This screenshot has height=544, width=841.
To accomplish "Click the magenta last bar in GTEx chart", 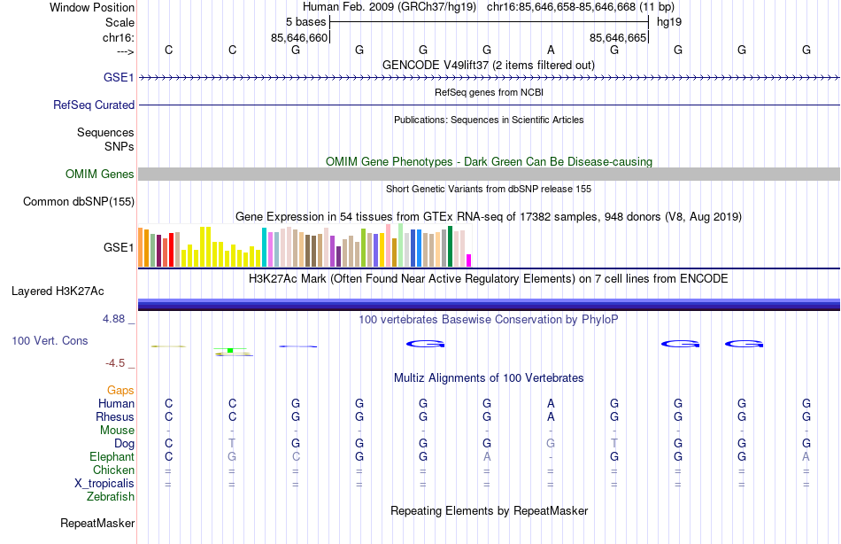I will 469,260.
